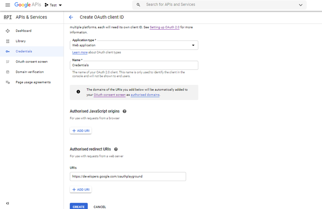Image resolution: width=322 pixels, height=209 pixels.
Task: Expand the search bar chevron
Action: [x=301, y=5]
